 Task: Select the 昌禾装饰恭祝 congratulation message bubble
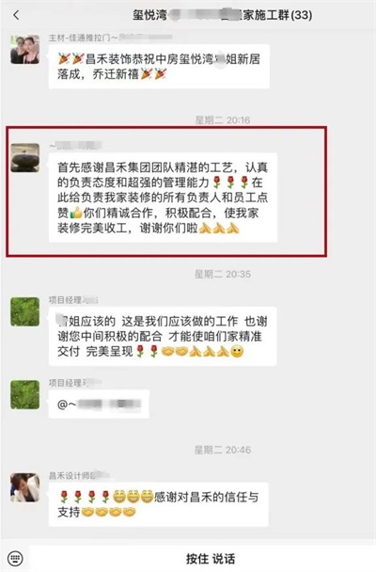coord(159,67)
